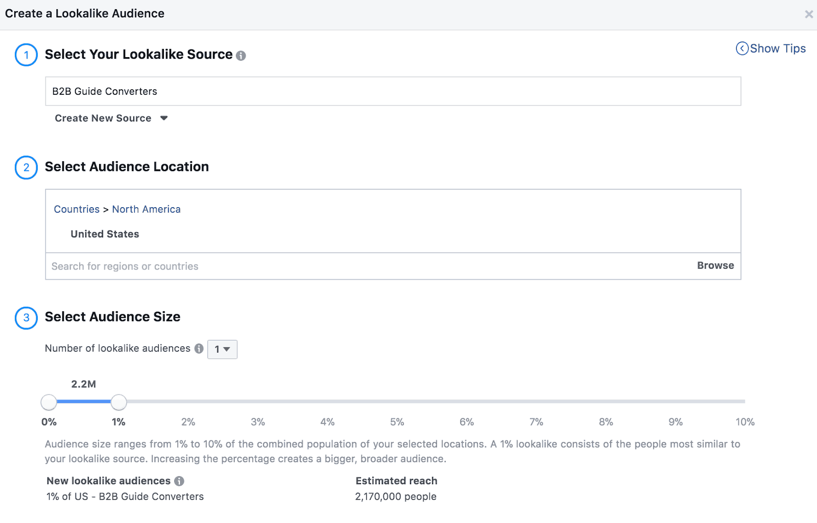
Task: Click the 5% mark on audience size slider
Action: [x=397, y=402]
